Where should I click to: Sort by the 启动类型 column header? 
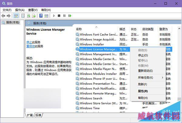149,29
